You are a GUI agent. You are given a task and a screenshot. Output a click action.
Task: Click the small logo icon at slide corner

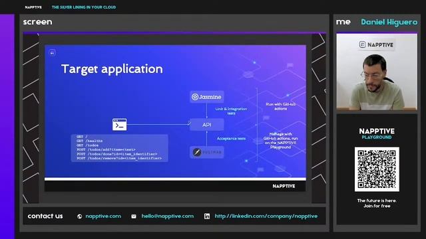click(x=52, y=52)
